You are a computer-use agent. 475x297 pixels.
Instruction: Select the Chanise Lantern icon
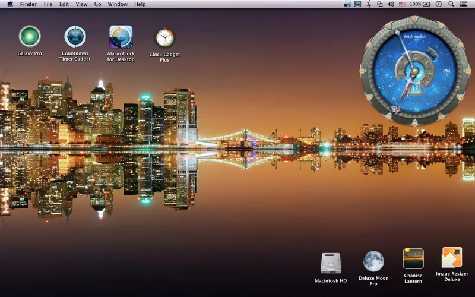click(x=413, y=259)
